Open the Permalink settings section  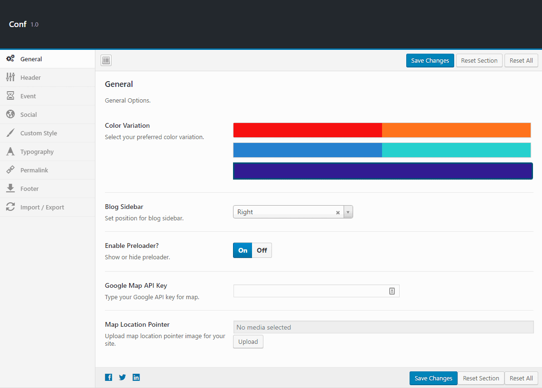click(x=34, y=170)
